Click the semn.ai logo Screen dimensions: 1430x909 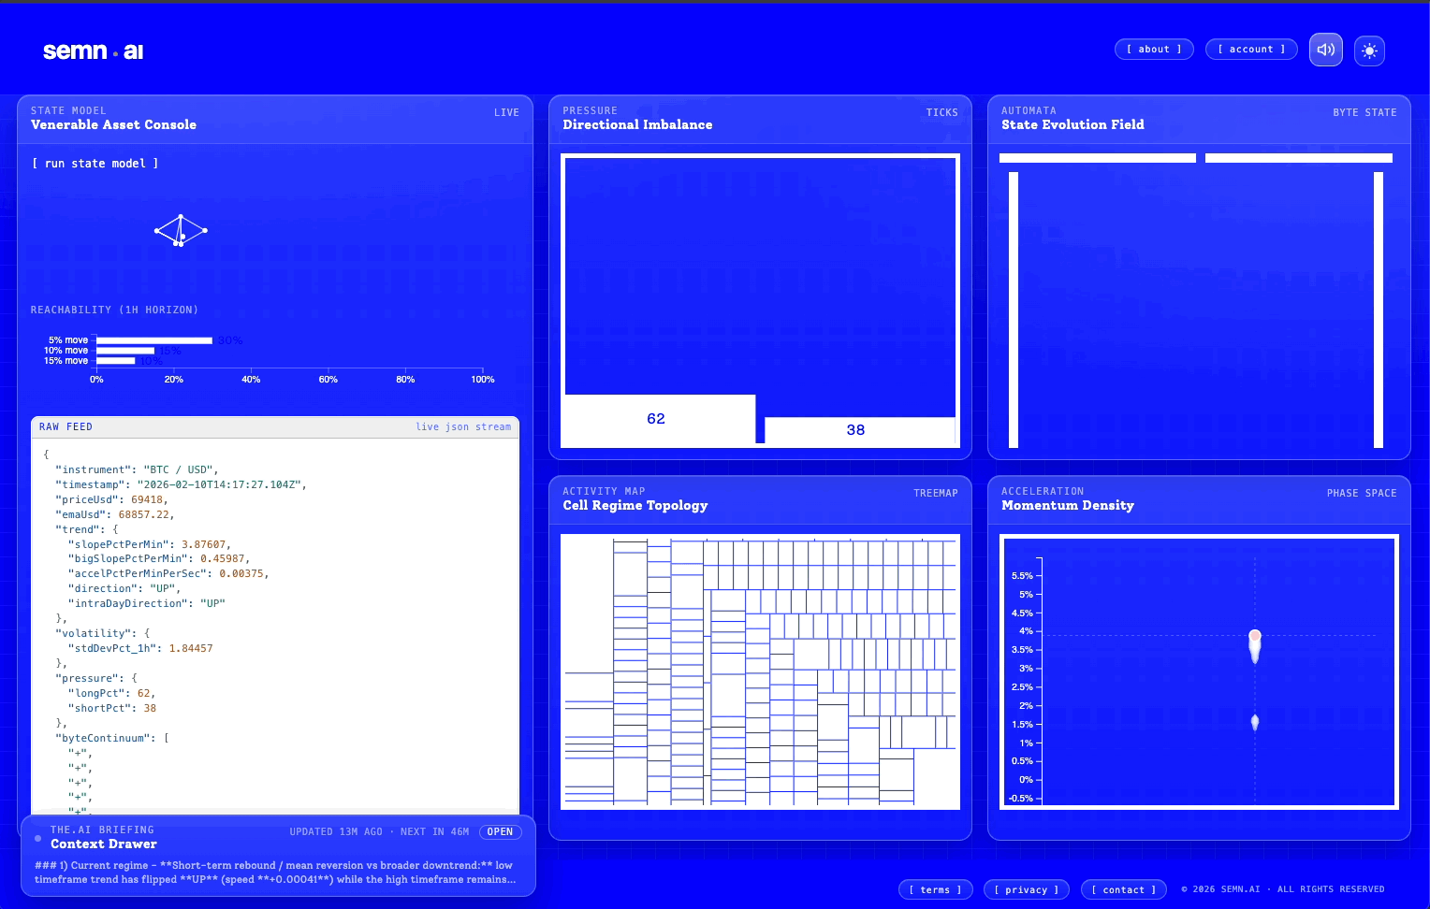point(92,50)
